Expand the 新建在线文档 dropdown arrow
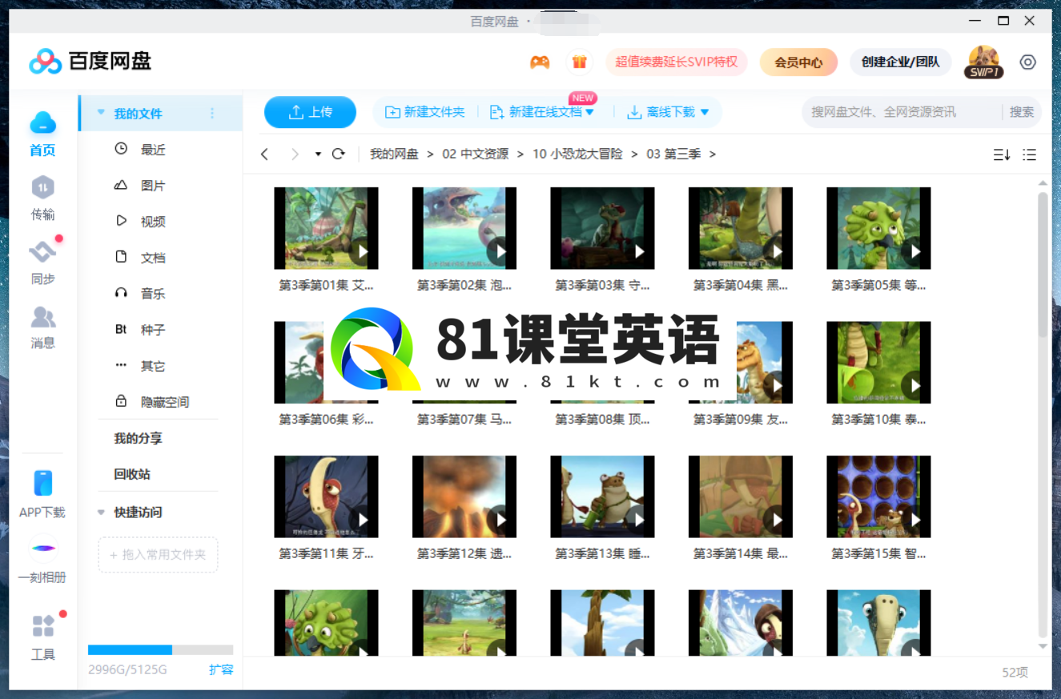The width and height of the screenshot is (1061, 699). pyautogui.click(x=590, y=112)
